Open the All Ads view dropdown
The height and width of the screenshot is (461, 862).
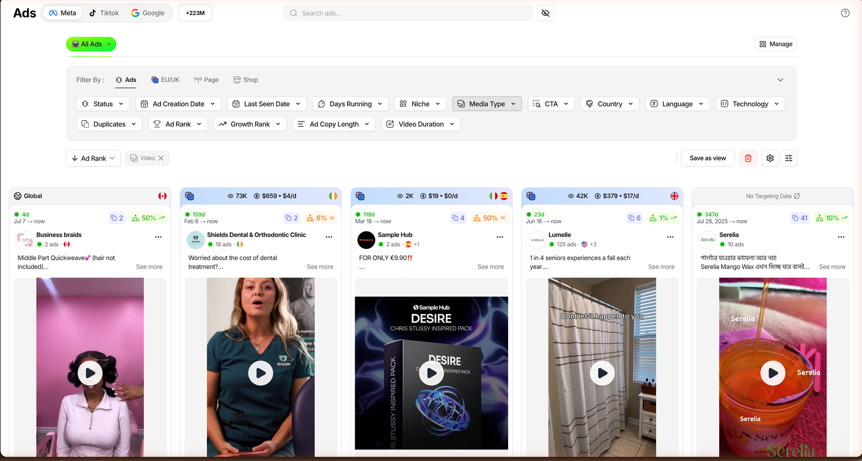[x=91, y=44]
